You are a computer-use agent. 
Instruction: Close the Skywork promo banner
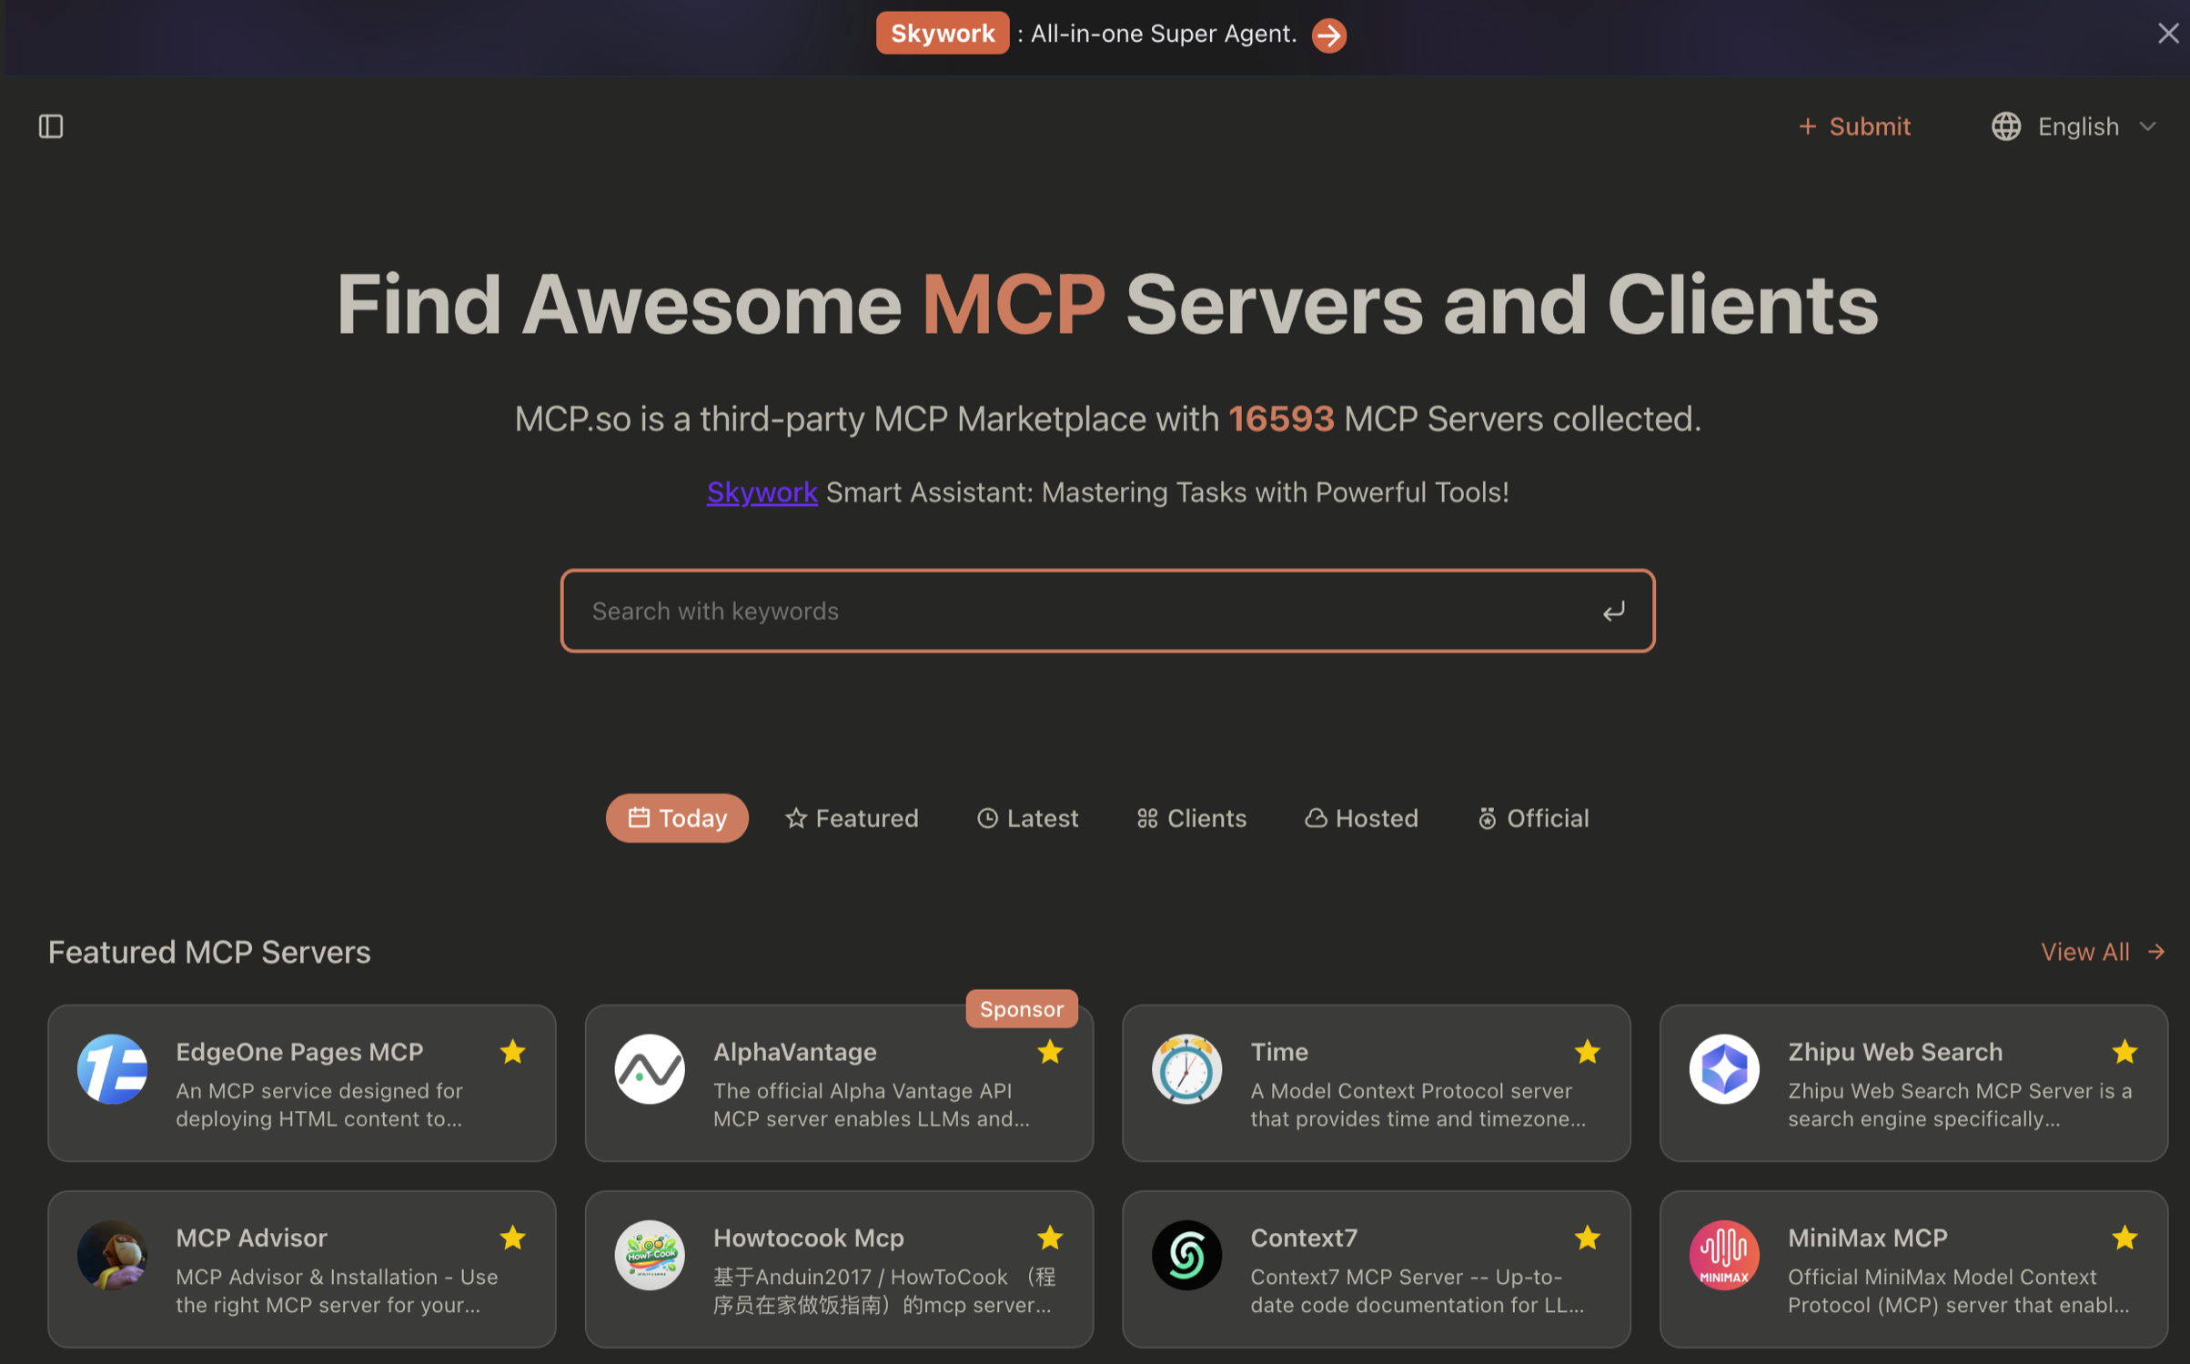tap(2167, 34)
